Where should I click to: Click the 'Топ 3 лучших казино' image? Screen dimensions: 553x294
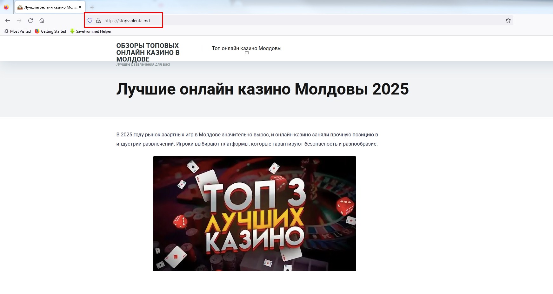pyautogui.click(x=254, y=213)
